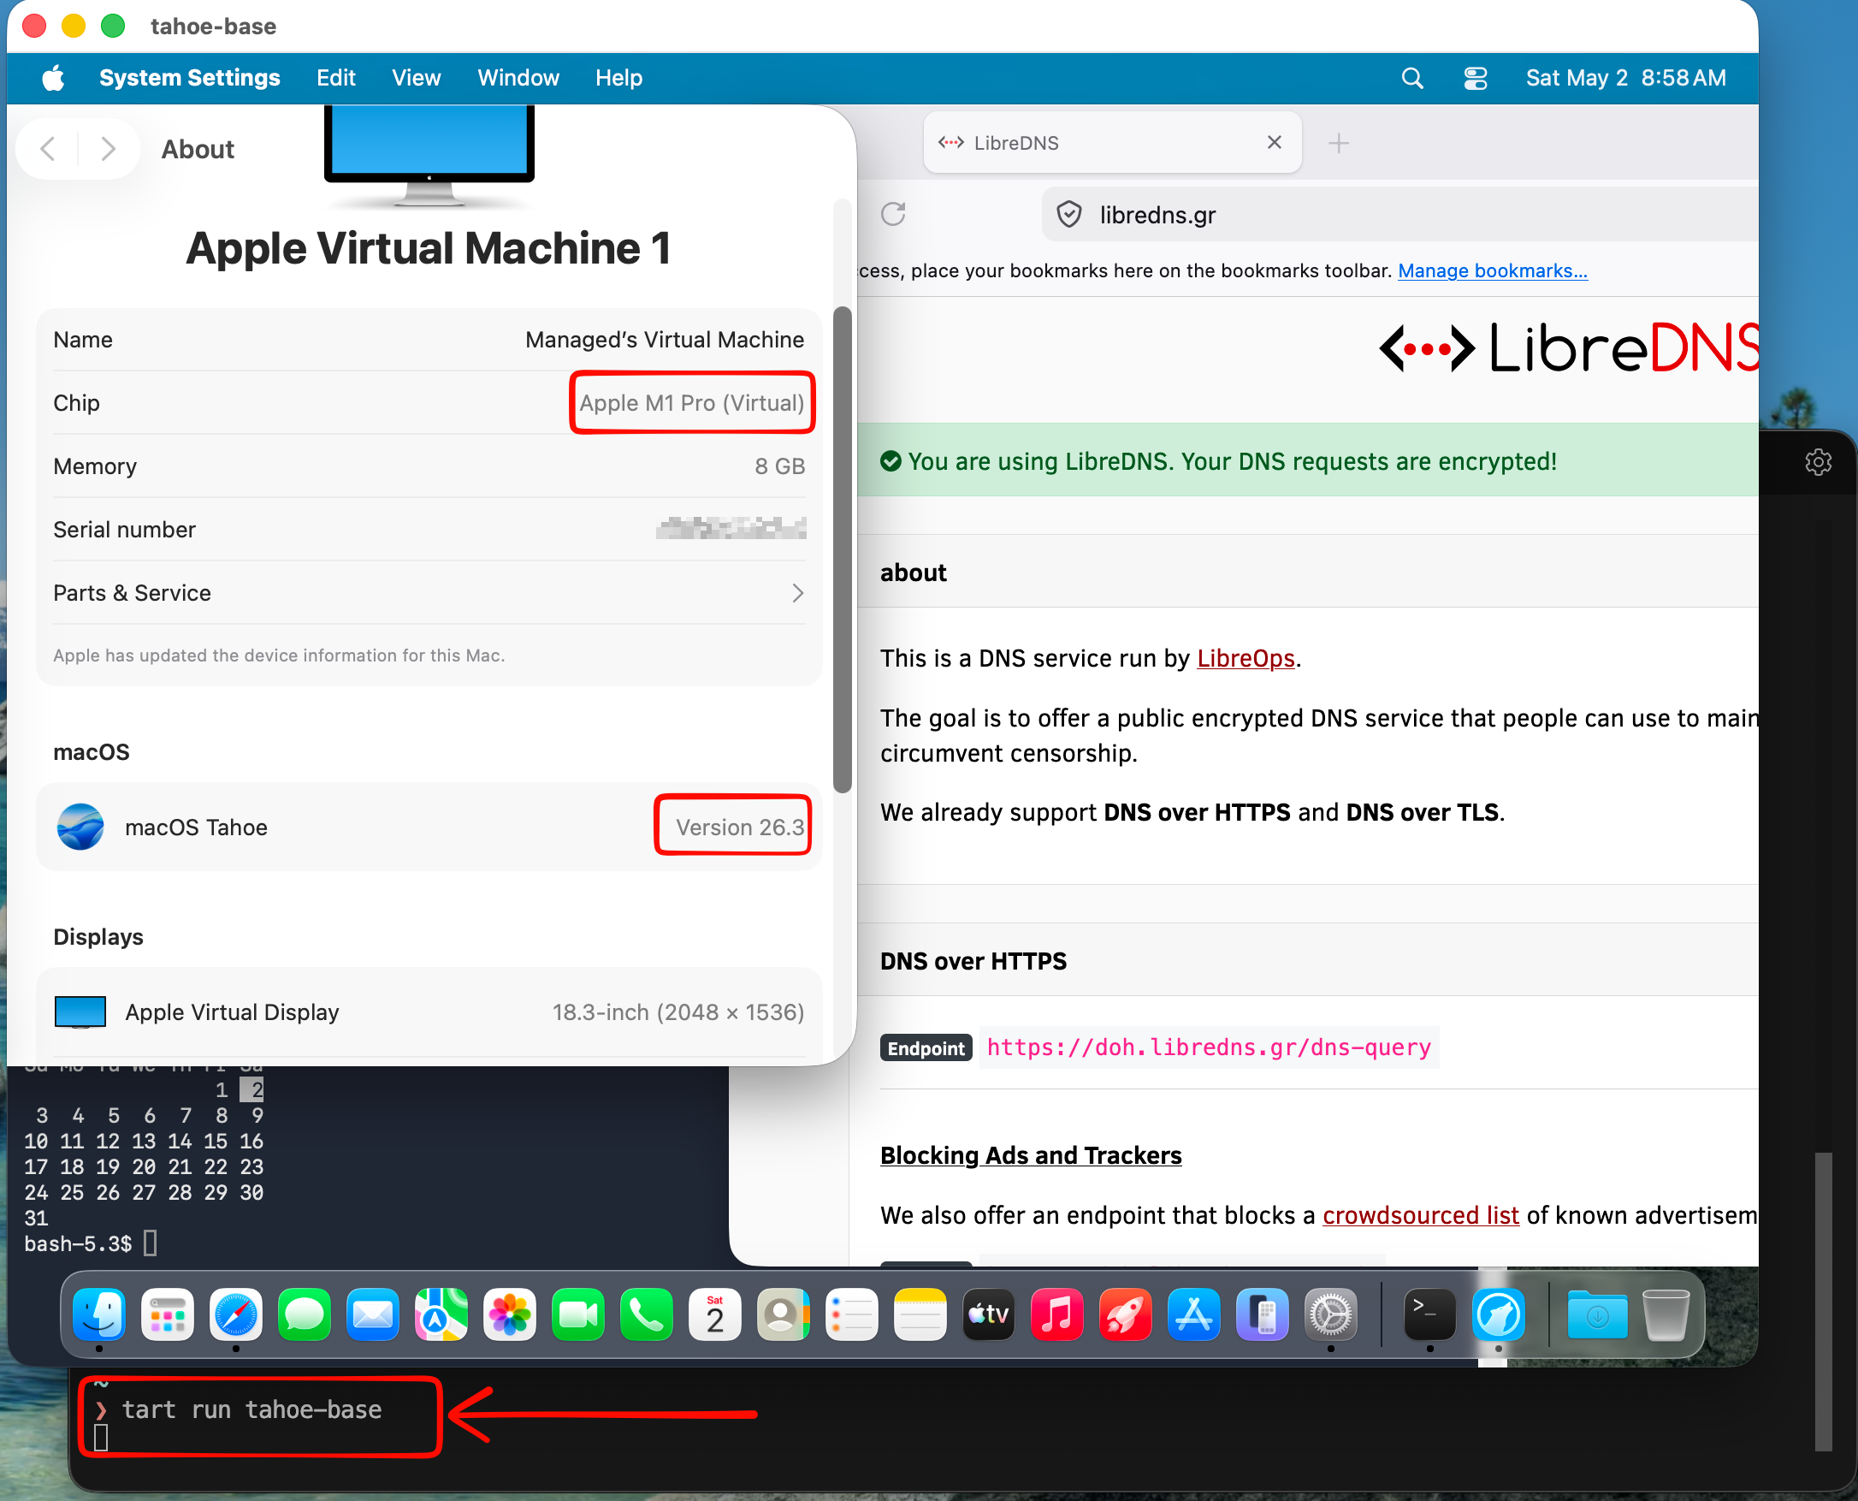Click the date and time in the menu bar
1858x1501 pixels.
(x=1625, y=78)
